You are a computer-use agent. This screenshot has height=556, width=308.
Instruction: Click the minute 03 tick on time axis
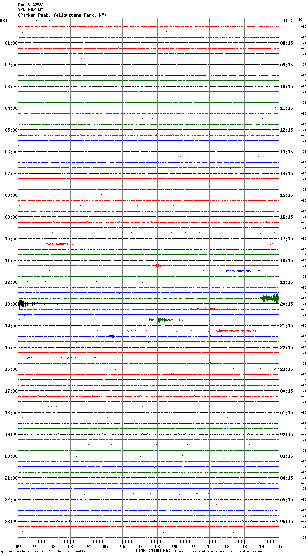70,546
